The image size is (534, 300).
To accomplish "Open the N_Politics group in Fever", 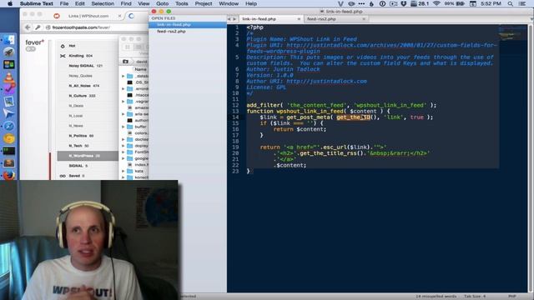I will point(88,136).
